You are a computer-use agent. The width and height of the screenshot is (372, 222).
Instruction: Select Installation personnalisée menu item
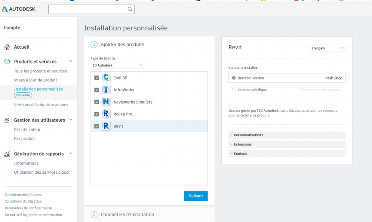pos(38,89)
